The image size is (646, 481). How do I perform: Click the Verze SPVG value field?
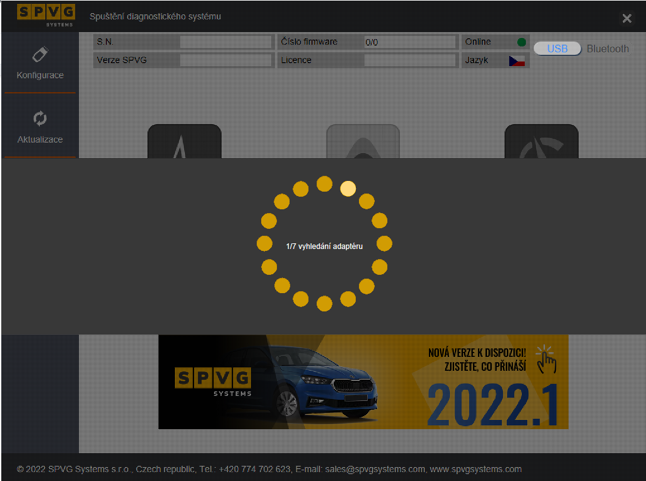226,60
